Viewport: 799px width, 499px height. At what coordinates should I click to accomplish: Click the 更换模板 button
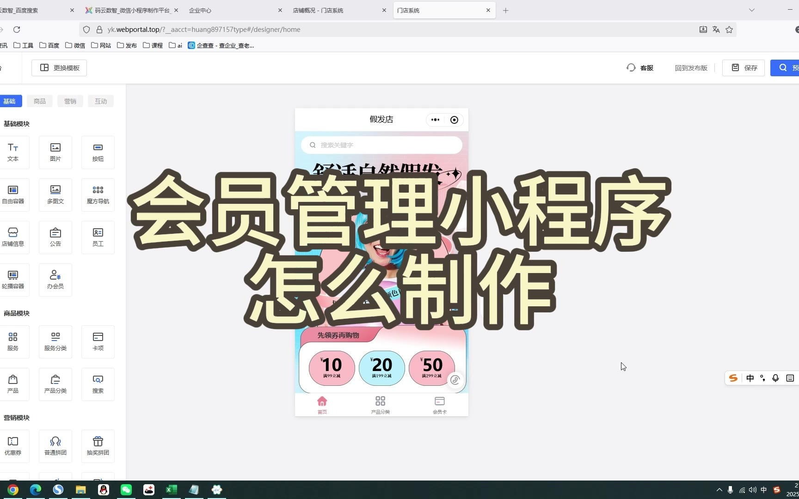coord(59,68)
